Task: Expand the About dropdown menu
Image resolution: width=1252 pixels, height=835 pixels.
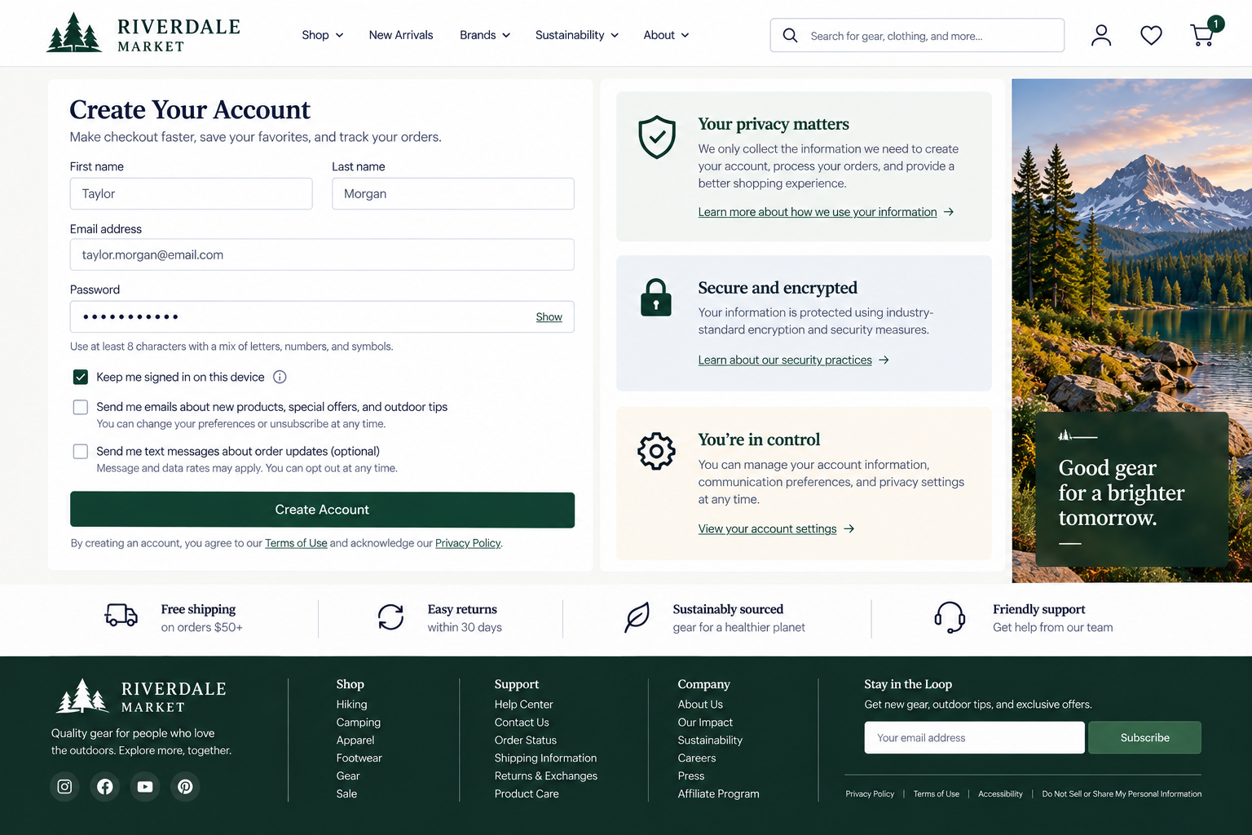Action: 666,35
